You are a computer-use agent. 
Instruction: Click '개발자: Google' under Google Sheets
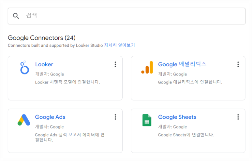tap(172, 127)
